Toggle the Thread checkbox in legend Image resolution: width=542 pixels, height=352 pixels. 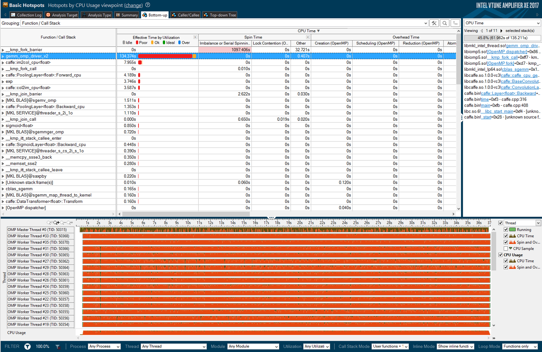click(500, 223)
